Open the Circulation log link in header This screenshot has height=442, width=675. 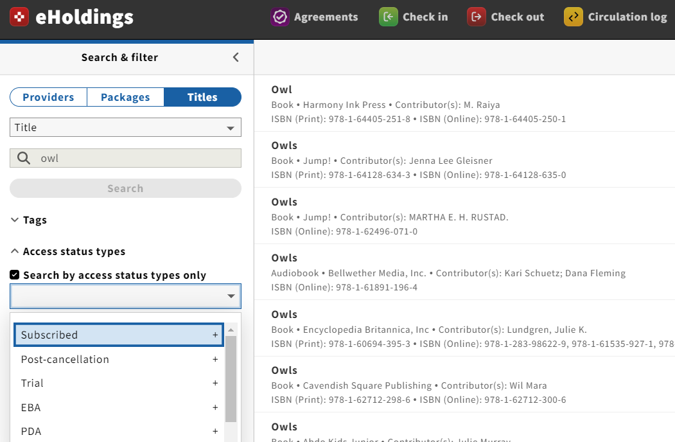[627, 17]
